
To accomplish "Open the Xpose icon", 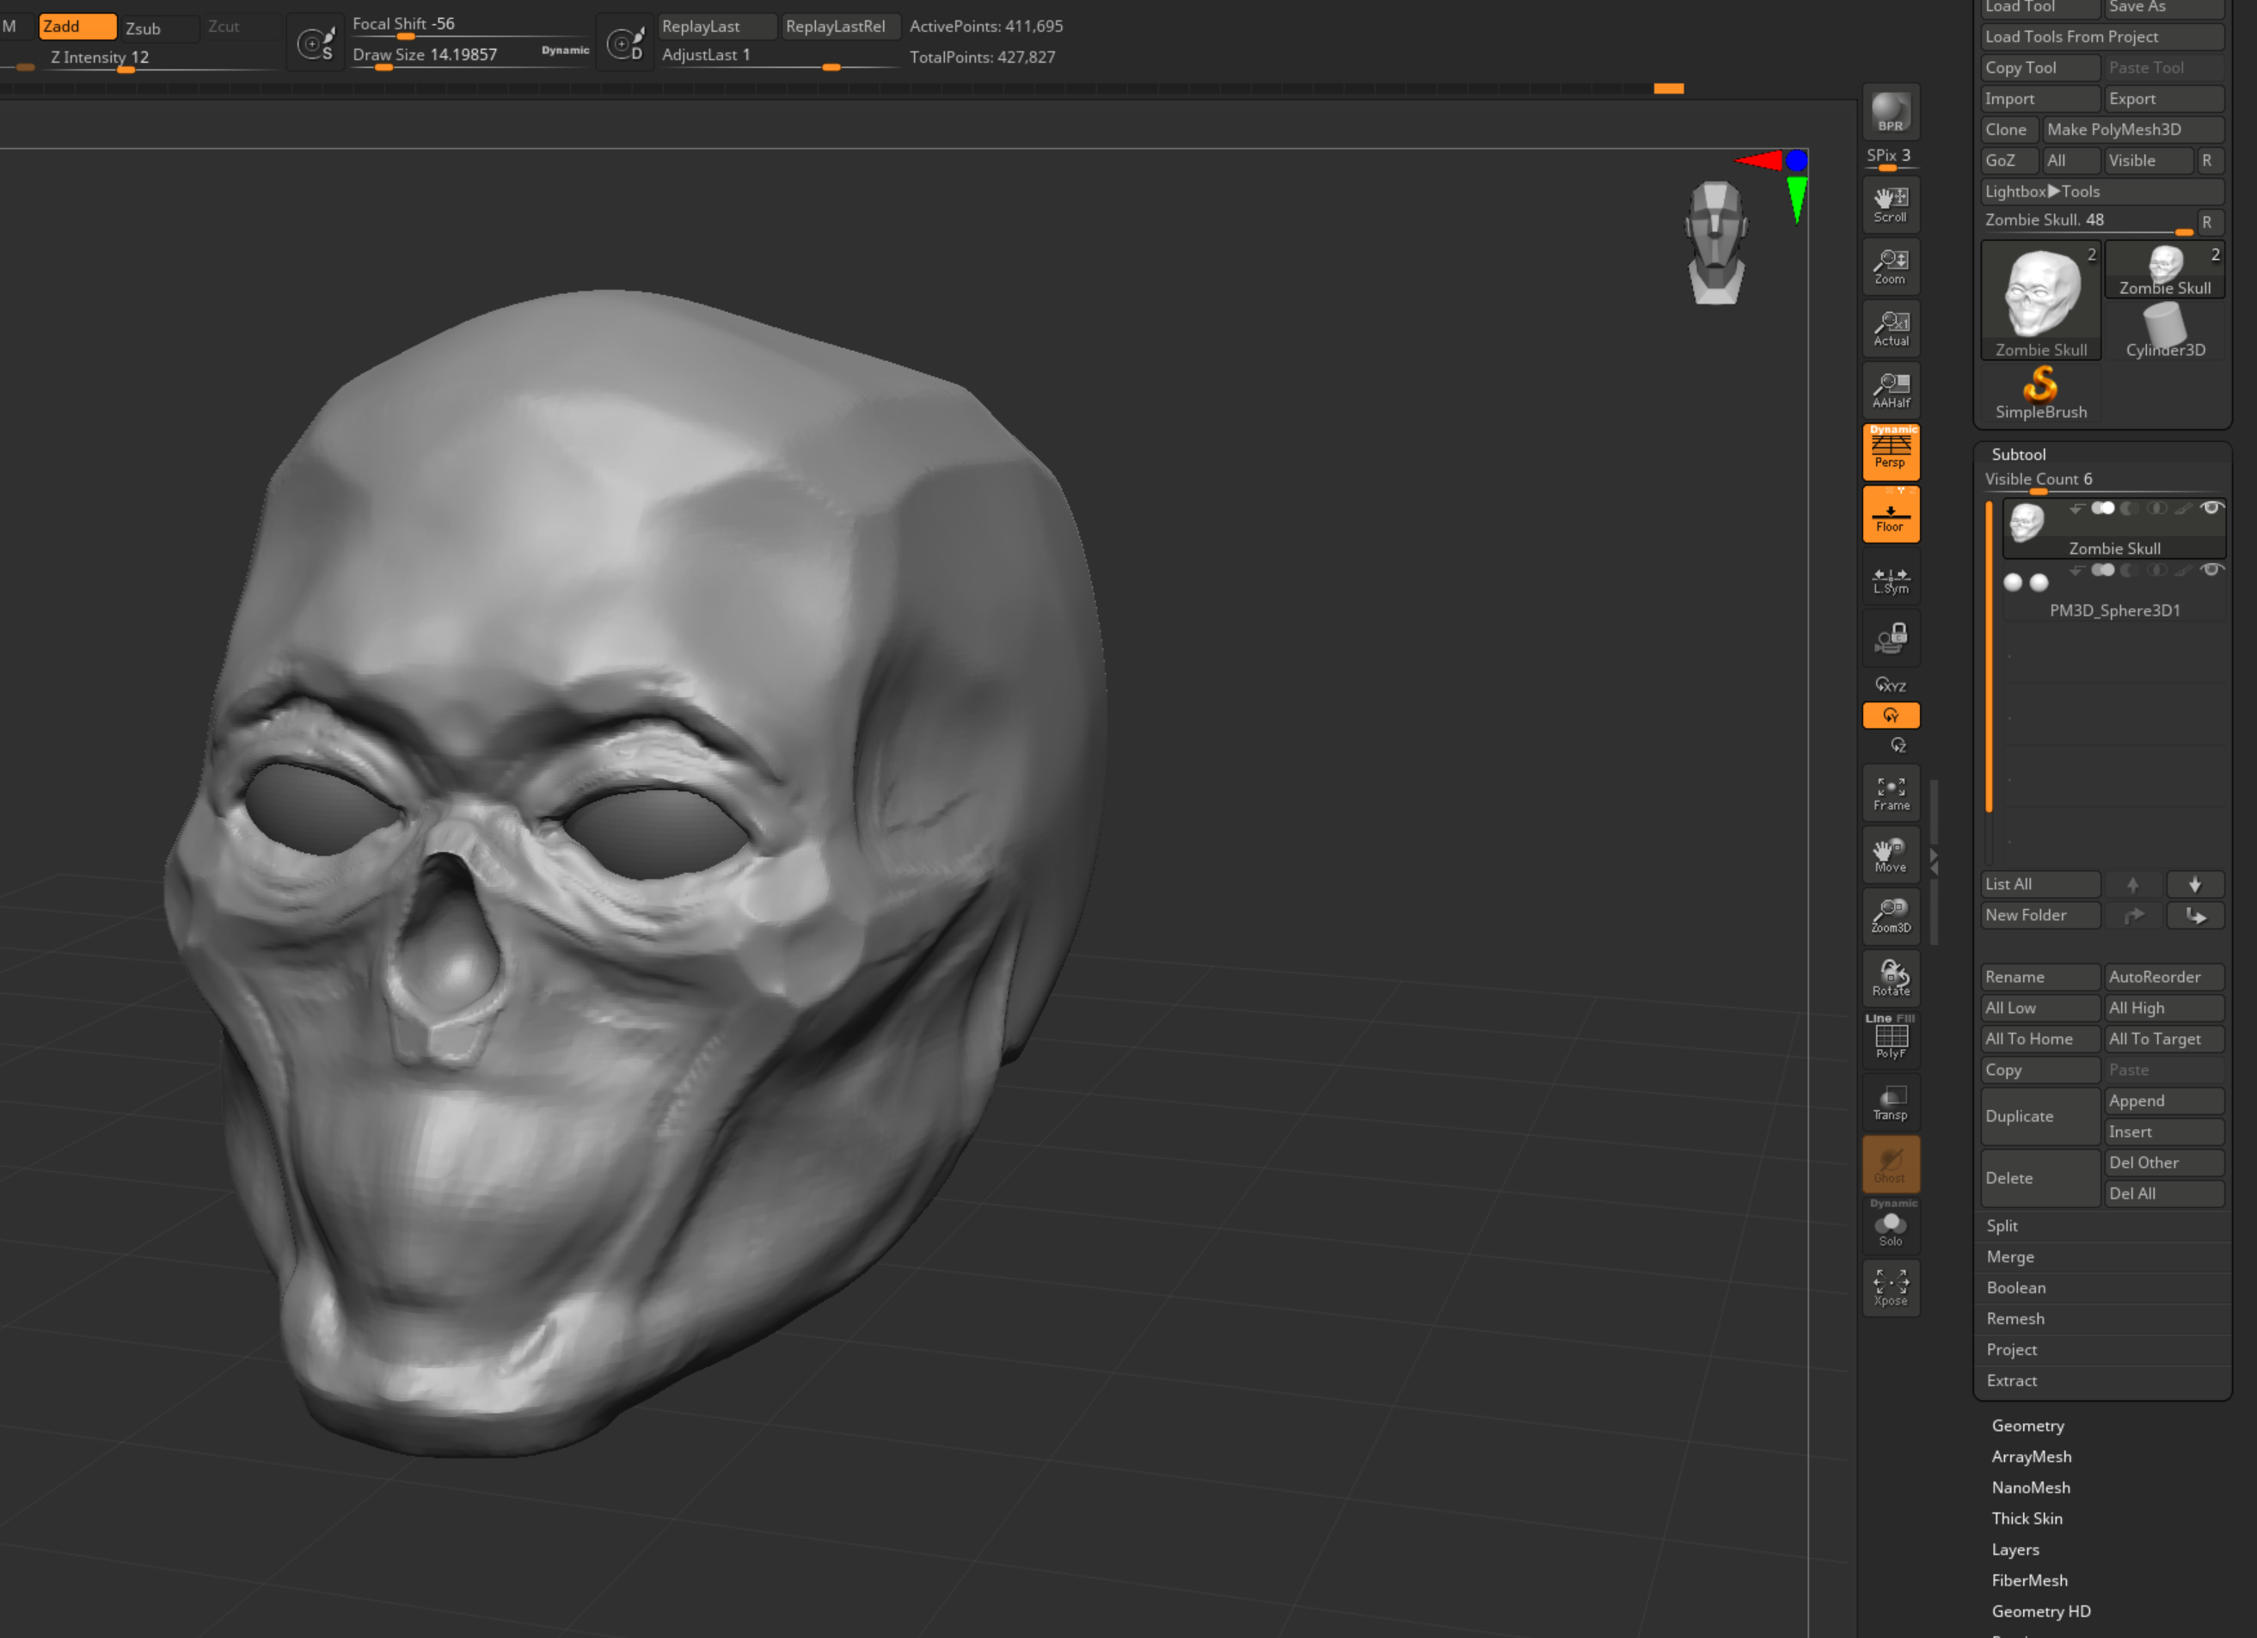I will click(1890, 1286).
